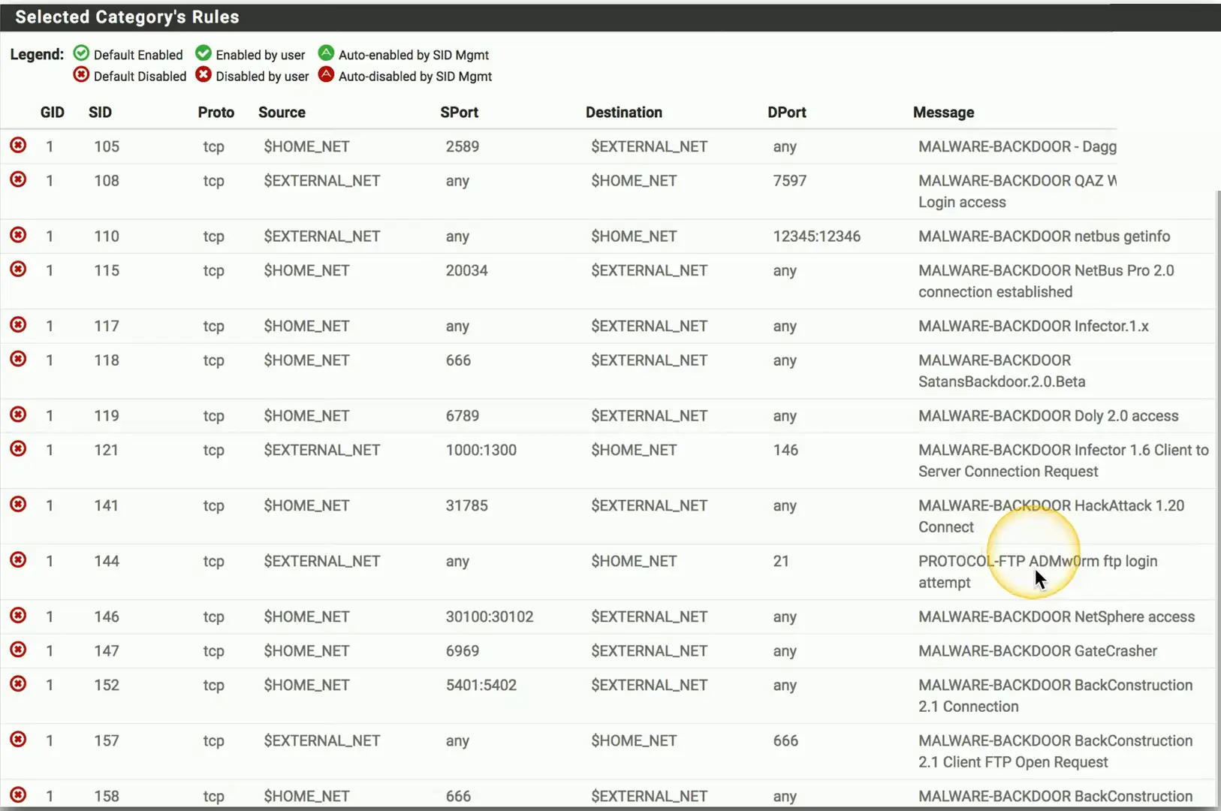Enable the HackAttack 1.20 Connect rule
The width and height of the screenshot is (1221, 811).
coord(18,504)
